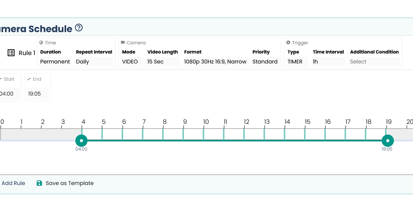This screenshot has width=413, height=198.
Task: Click the End time section icon
Action: pyautogui.click(x=29, y=79)
